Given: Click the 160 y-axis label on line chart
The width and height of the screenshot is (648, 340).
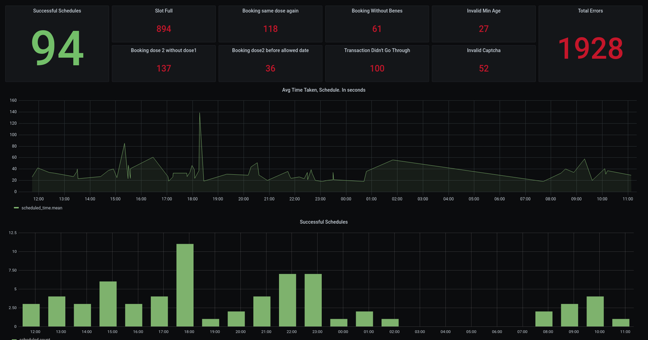Looking at the screenshot, I should click(13, 100).
